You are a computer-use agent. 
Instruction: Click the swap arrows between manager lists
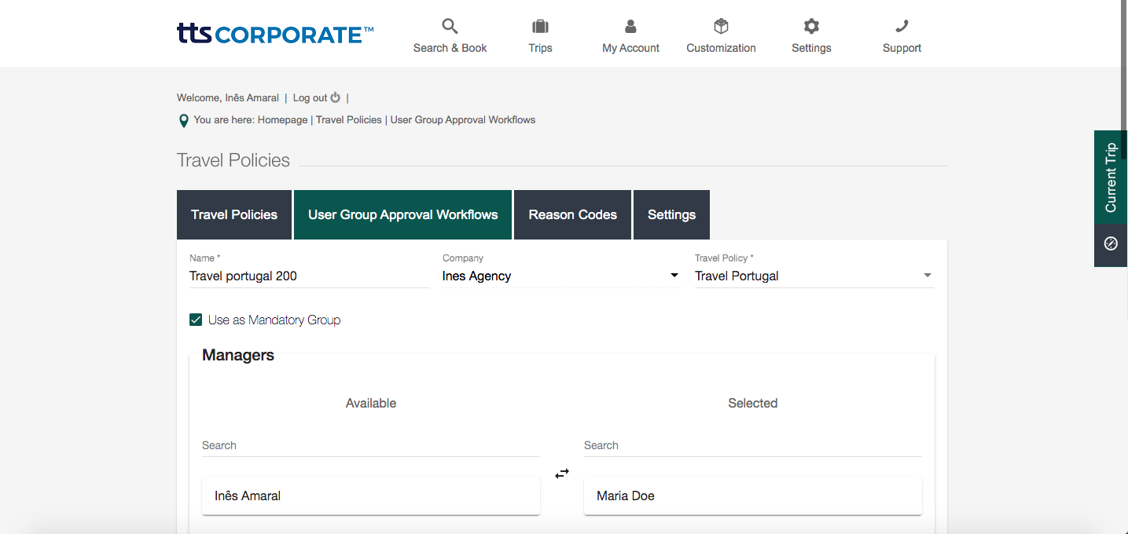tap(562, 474)
